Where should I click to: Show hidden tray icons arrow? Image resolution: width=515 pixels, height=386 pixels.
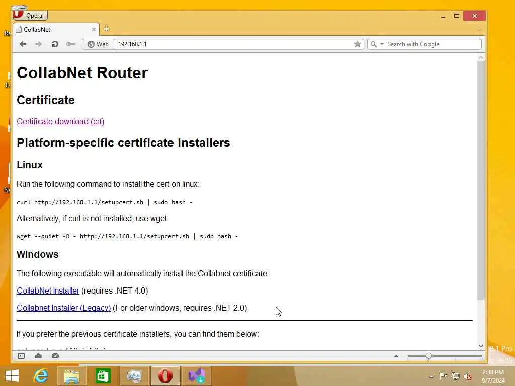pyautogui.click(x=431, y=376)
